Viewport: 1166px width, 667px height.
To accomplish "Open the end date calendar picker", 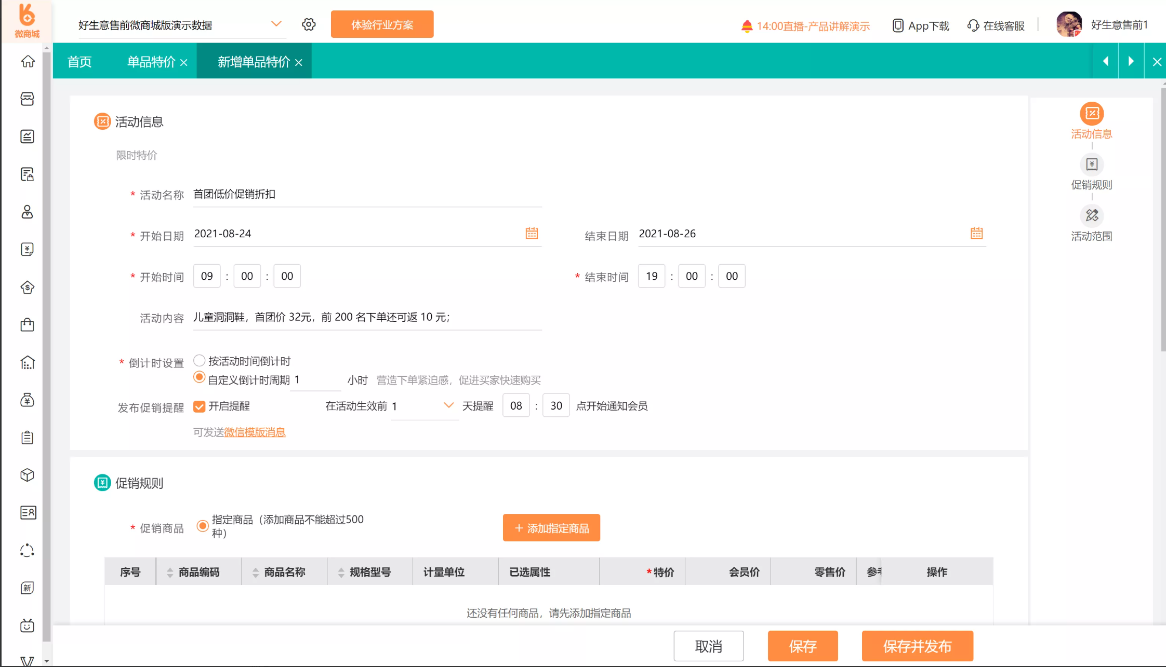I will [x=976, y=233].
